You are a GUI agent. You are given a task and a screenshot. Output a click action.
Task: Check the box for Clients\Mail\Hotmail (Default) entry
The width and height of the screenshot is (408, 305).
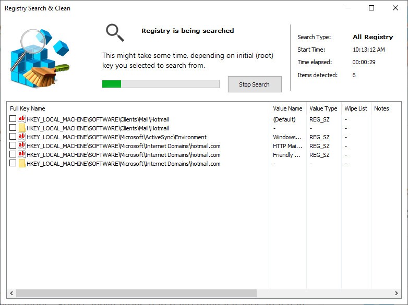13,119
